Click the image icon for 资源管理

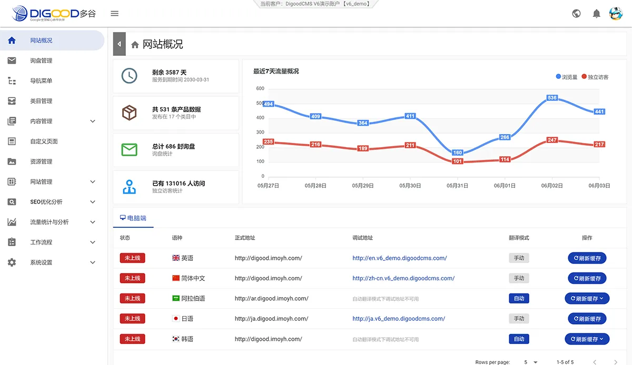coord(12,161)
